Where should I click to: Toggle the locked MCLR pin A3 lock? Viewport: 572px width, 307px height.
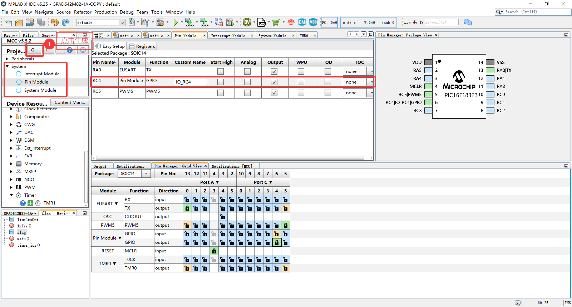coord(214,251)
